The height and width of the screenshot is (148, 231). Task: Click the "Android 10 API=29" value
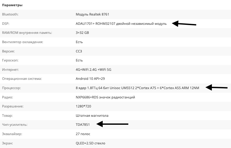90,79
